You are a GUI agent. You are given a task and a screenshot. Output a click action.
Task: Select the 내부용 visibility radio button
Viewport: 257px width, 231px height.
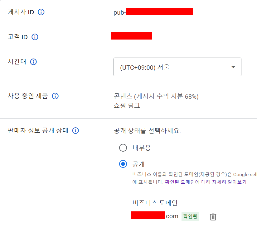[123, 148]
